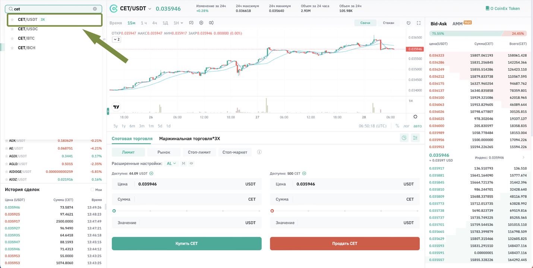Click the cet search input box
Image resolution: width=533 pixels, height=268 pixels.
[x=53, y=9]
